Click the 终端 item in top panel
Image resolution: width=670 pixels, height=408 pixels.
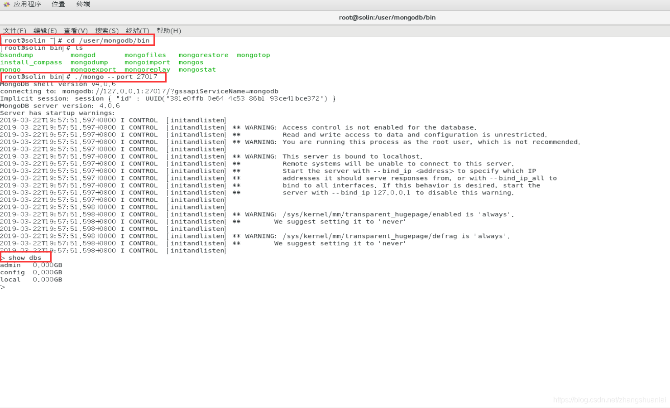pos(83,4)
